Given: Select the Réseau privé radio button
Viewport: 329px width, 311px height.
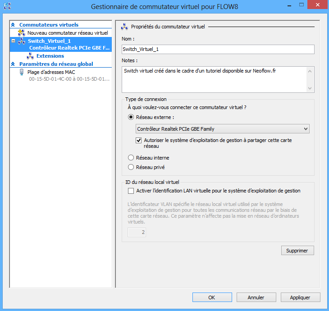Looking at the screenshot, I should pos(131,167).
